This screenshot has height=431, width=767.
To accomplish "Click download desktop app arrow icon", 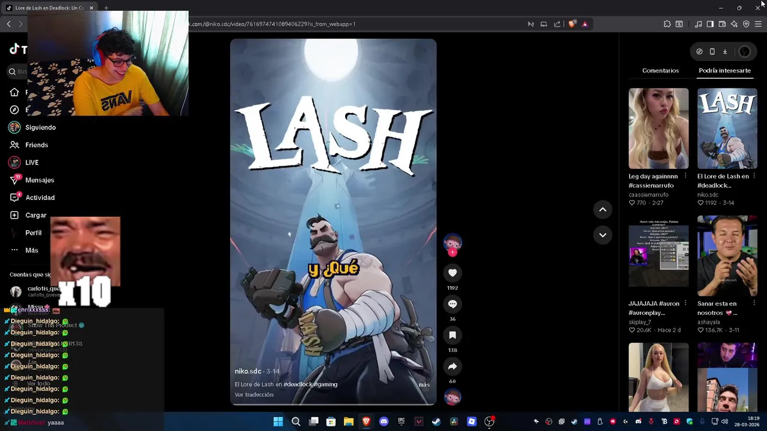I will coord(724,52).
